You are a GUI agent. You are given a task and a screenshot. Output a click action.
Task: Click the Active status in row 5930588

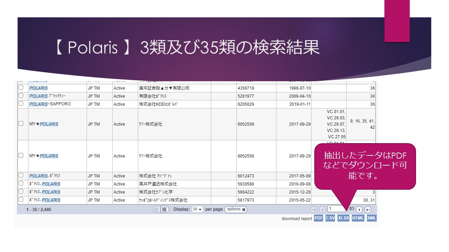click(x=119, y=184)
